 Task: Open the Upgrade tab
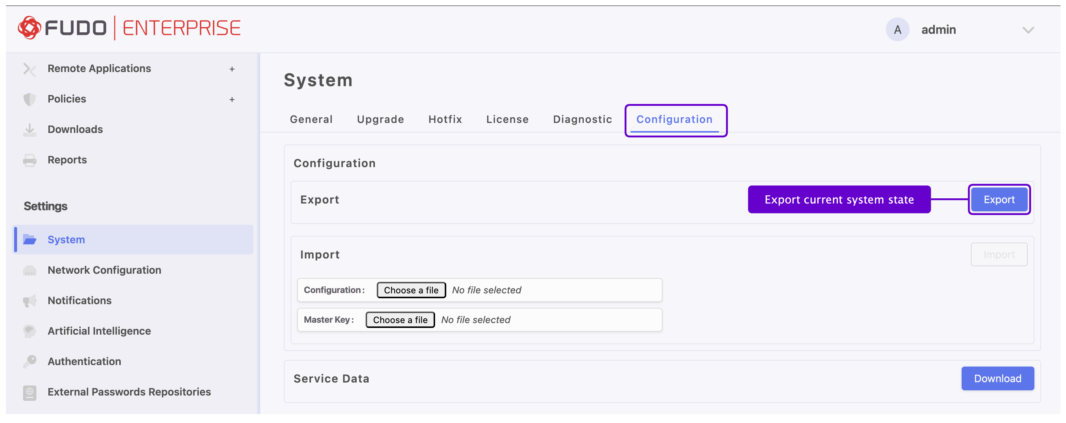(x=380, y=120)
